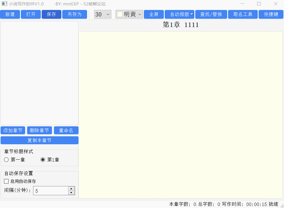Viewport: 284px width, 208px height.
Task: Click 另存为 (Save As) button
Action: pos(74,15)
